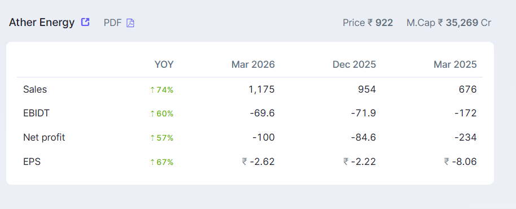This screenshot has height=209, width=516.
Task: Open the Ather Energy external link icon
Action: pyautogui.click(x=85, y=23)
